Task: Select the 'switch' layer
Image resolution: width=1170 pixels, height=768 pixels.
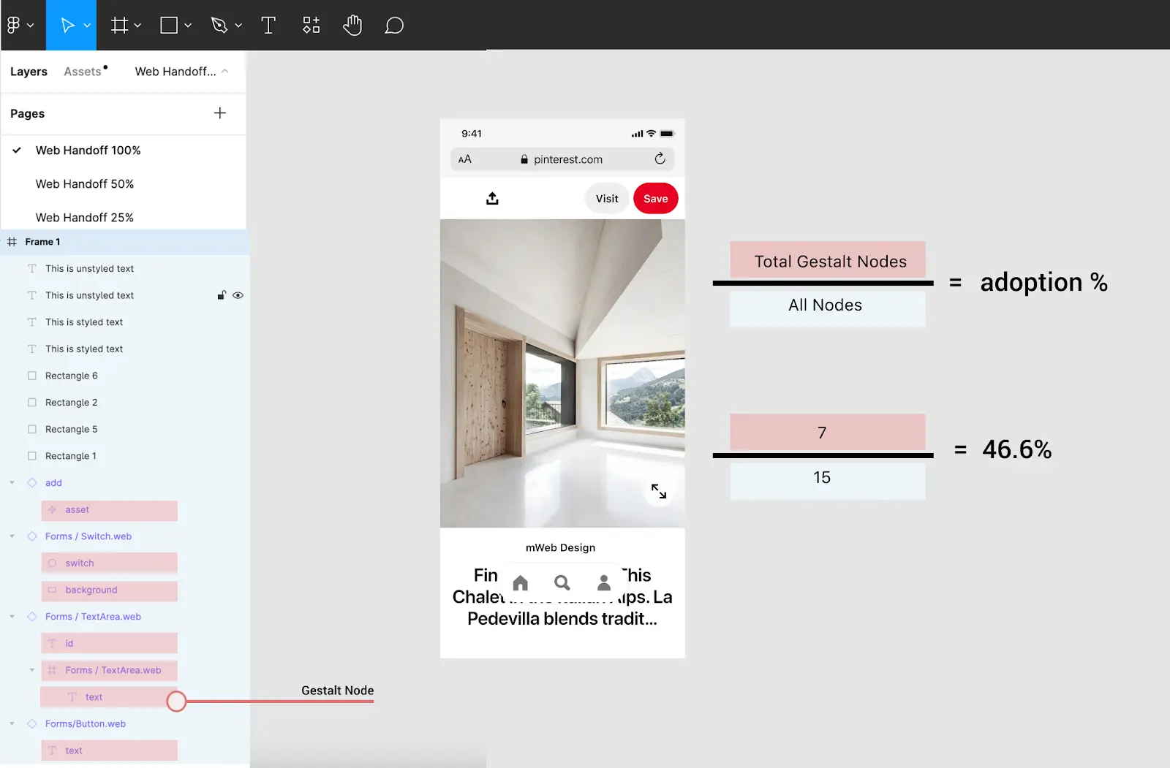Action: (109, 563)
